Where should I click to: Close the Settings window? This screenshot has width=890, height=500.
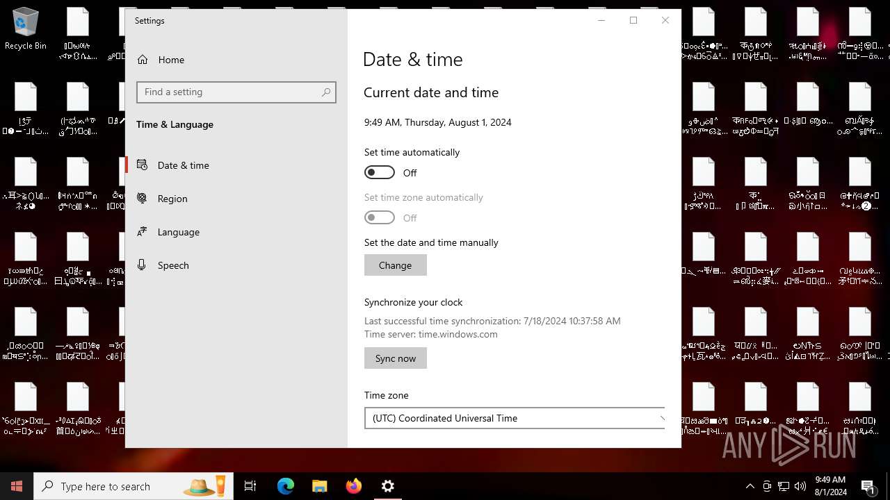click(x=665, y=20)
